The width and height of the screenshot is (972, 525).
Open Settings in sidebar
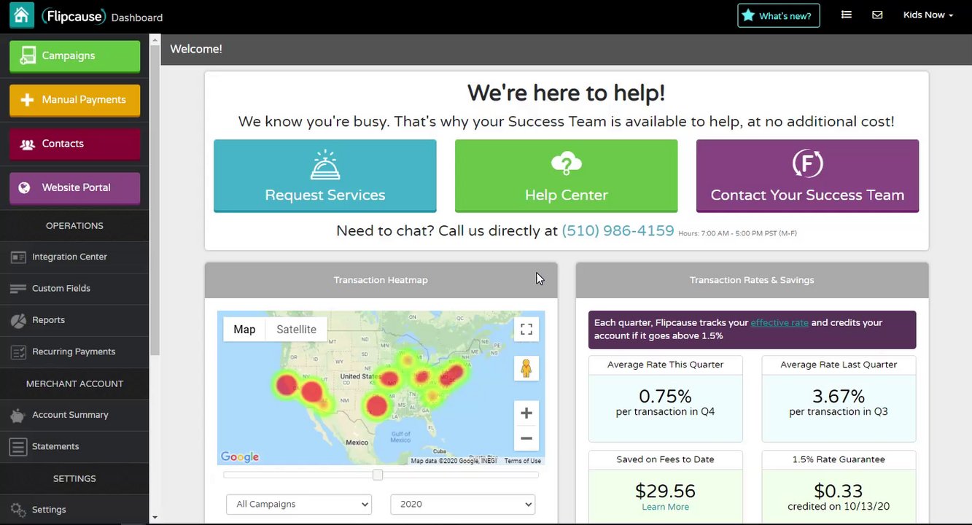click(74, 510)
